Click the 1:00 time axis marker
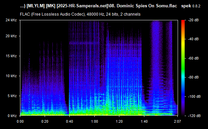This screenshot has width=208, height=129. (94, 121)
